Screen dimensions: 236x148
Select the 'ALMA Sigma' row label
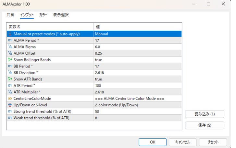25,47
